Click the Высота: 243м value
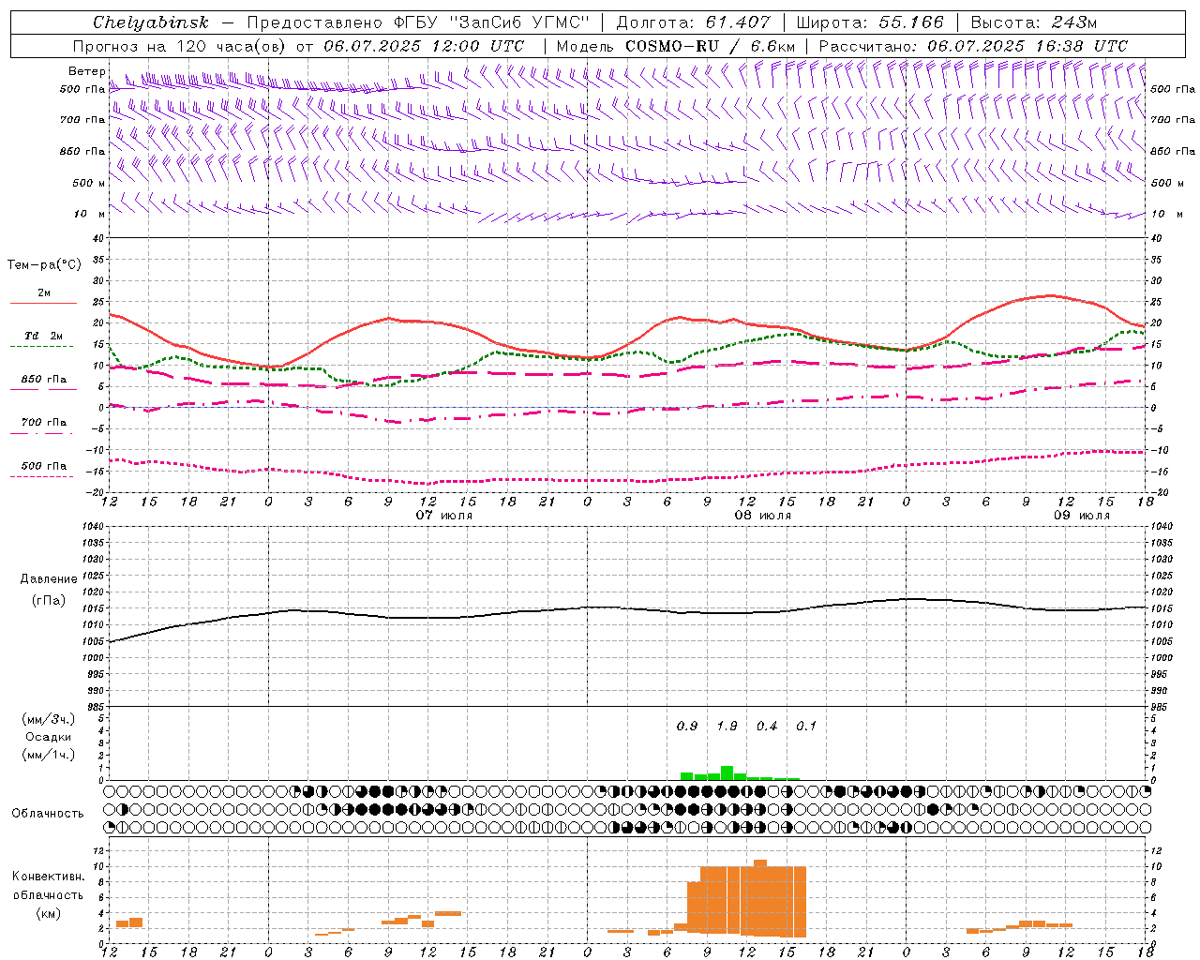Image resolution: width=1200 pixels, height=960 pixels. tap(1033, 22)
